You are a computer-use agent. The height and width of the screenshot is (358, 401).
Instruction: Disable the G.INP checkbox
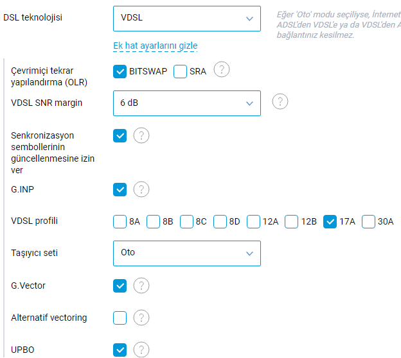point(120,189)
